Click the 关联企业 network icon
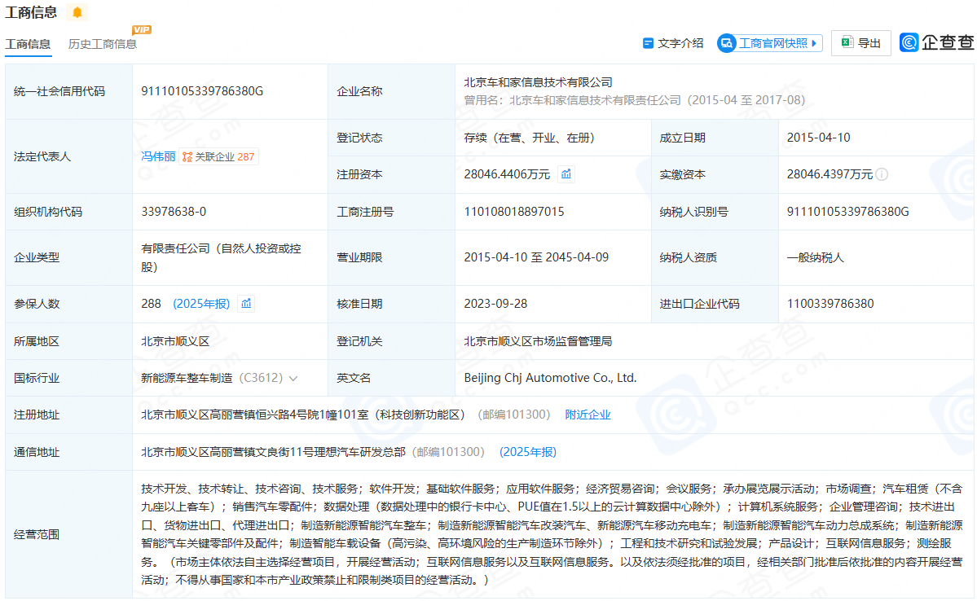Viewport: 977px width, 601px height. tap(187, 157)
